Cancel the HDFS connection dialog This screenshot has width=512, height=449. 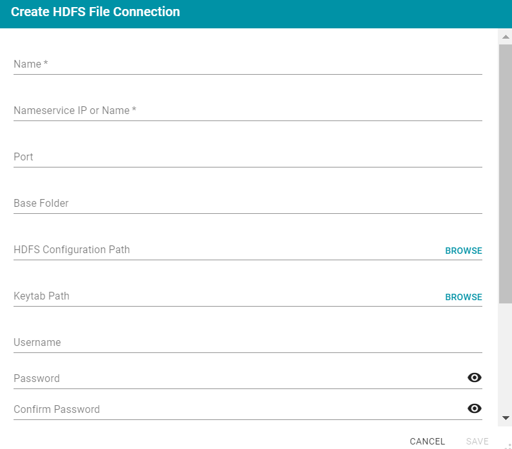[427, 441]
